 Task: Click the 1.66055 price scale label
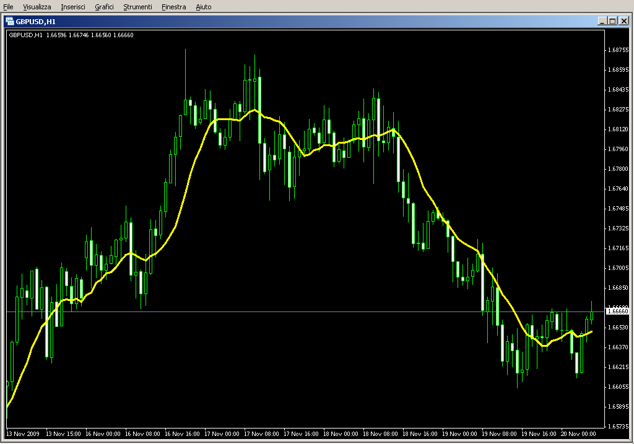pyautogui.click(x=619, y=387)
